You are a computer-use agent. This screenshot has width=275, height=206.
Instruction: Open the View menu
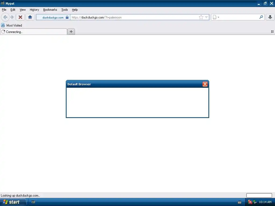tap(23, 10)
